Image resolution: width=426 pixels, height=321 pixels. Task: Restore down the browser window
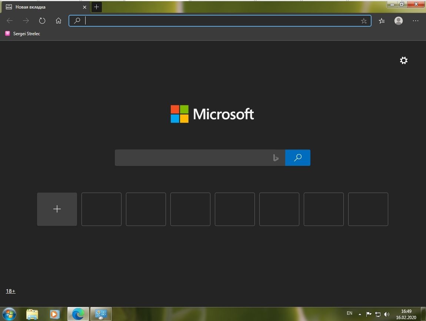tap(402, 4)
